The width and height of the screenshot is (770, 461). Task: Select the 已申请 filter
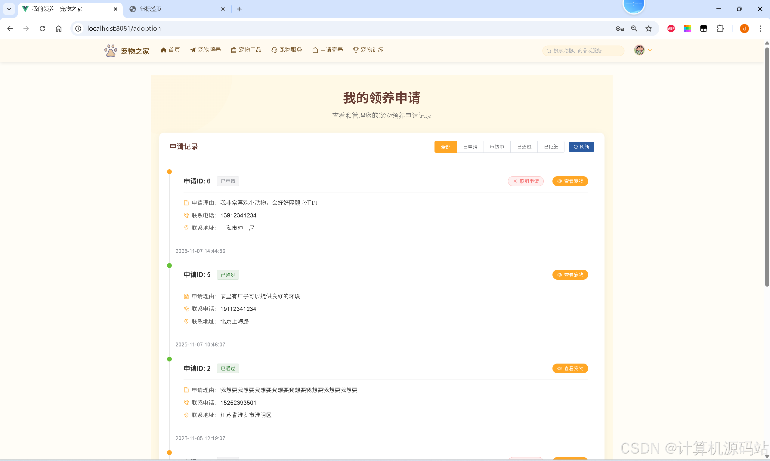click(470, 147)
